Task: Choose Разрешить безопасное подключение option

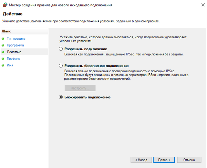Action: [x=61, y=66]
